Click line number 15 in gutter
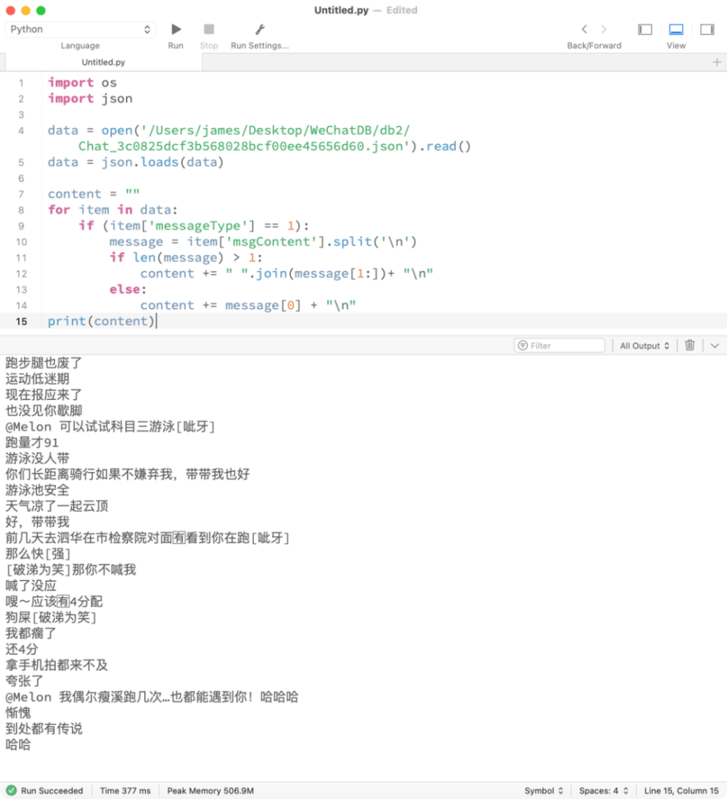Screen dimensions: 727x799 pos(21,321)
